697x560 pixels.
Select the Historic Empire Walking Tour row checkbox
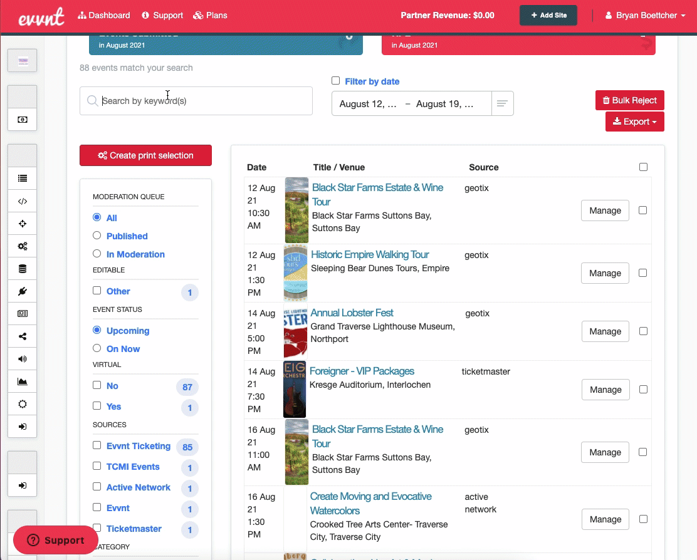[642, 273]
